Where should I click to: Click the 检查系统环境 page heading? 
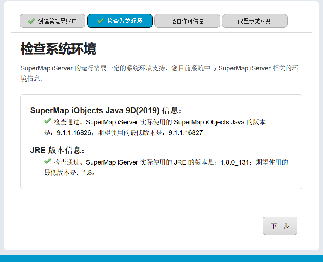[x=58, y=49]
